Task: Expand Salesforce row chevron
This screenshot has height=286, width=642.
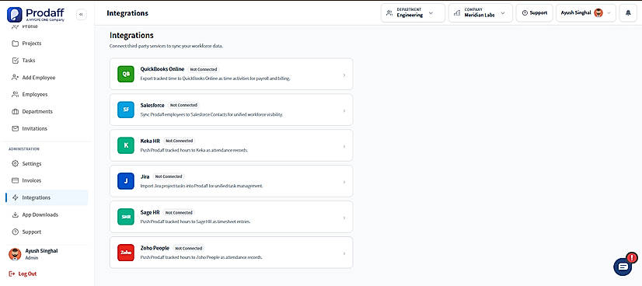Action: coord(344,111)
